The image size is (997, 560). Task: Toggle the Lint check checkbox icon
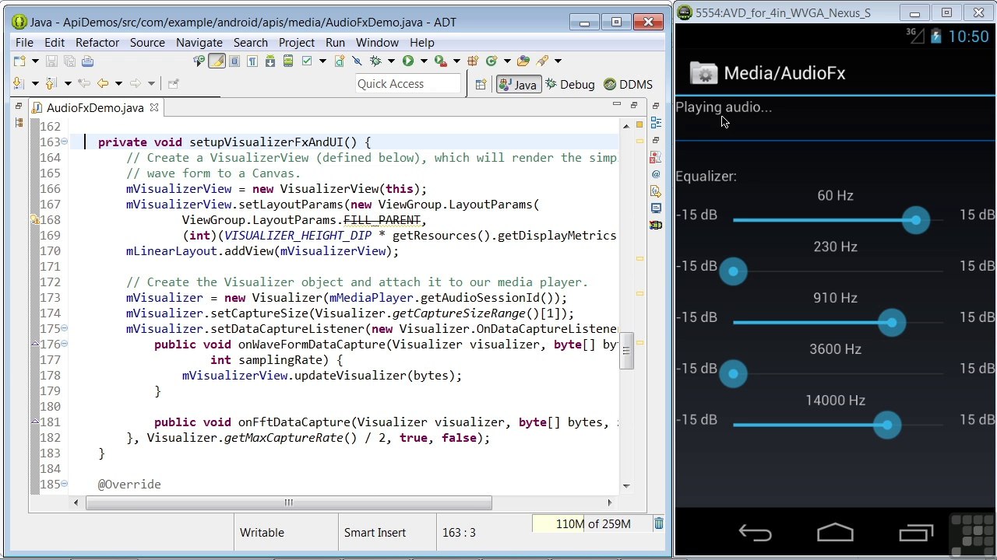coord(307,61)
